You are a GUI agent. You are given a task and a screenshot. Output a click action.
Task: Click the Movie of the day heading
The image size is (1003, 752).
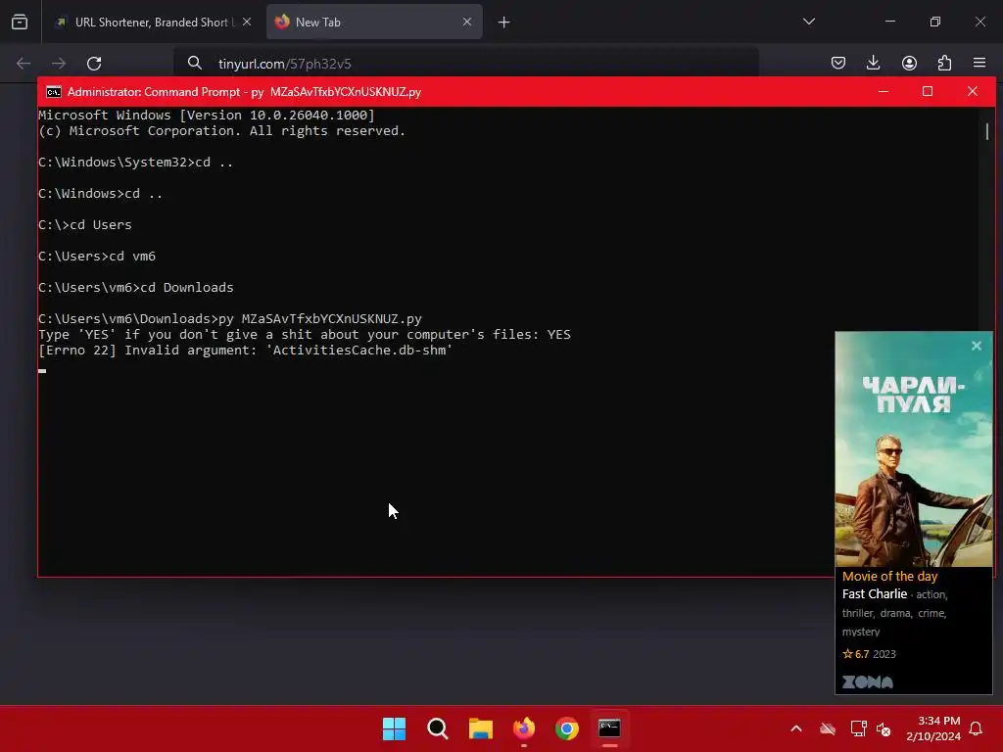click(889, 576)
